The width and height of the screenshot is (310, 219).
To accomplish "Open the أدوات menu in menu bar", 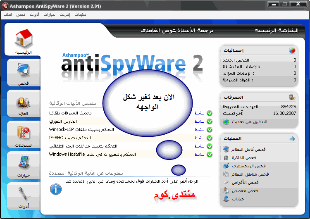I will click(x=34, y=14).
